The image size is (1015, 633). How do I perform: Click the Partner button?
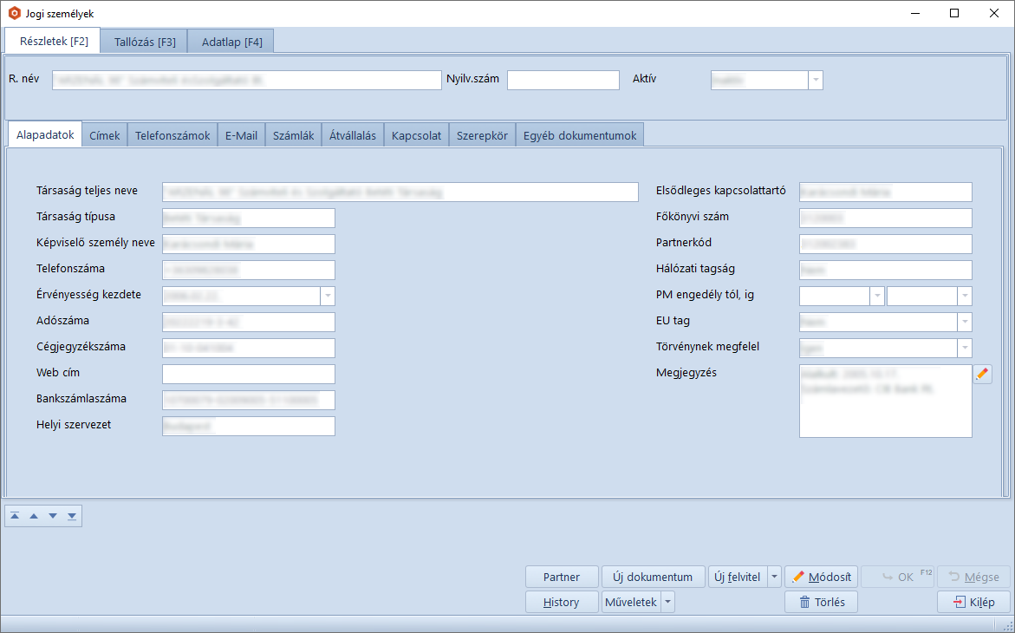[x=562, y=577]
